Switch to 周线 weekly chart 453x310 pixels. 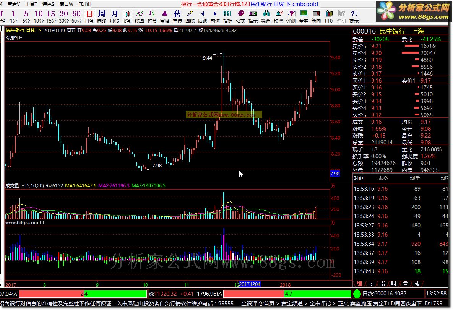[102, 17]
